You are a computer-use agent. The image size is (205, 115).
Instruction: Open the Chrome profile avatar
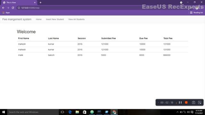[x=197, y=8]
